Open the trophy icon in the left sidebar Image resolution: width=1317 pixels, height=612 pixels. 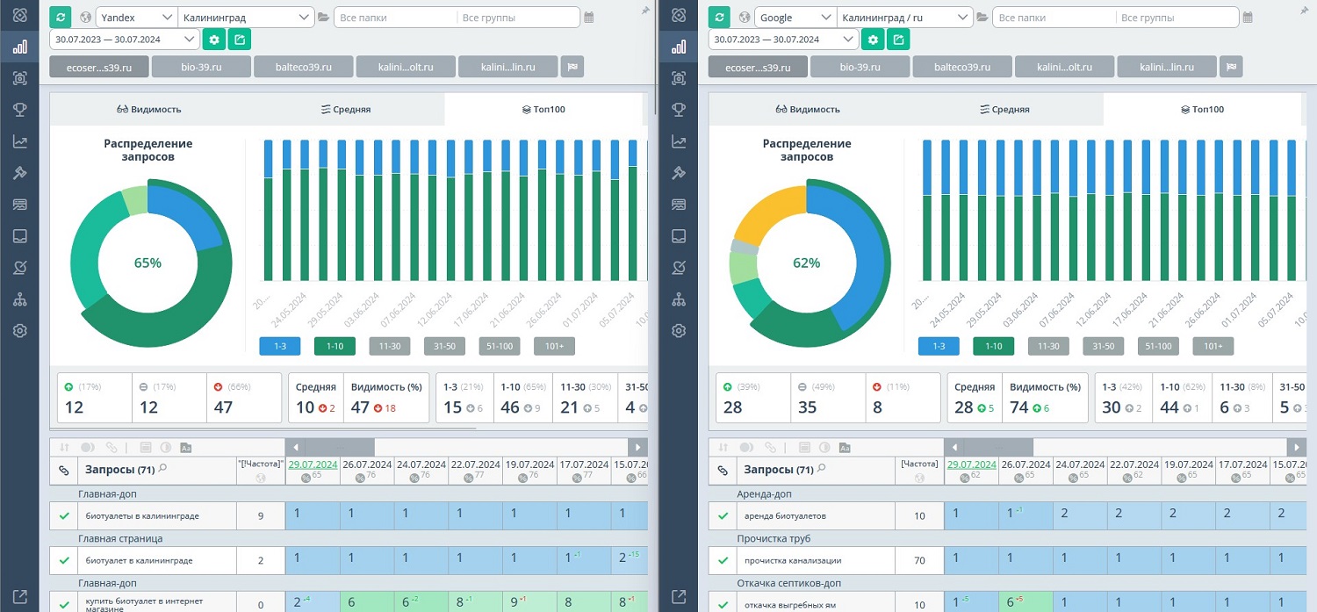19,110
